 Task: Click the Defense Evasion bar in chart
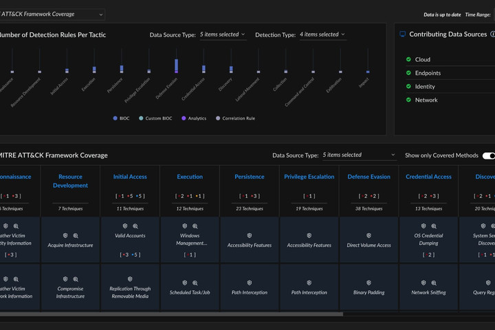176,66
